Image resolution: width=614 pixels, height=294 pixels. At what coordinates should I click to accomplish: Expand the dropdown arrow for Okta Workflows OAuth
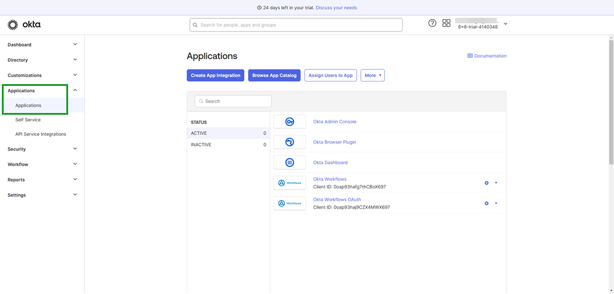(496, 203)
